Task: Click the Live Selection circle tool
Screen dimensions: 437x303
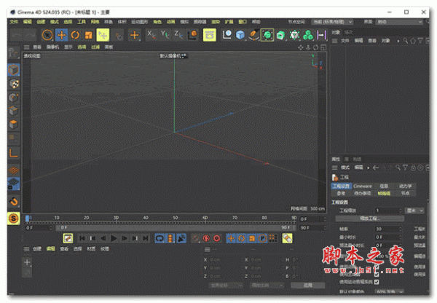Action: pyautogui.click(x=47, y=35)
